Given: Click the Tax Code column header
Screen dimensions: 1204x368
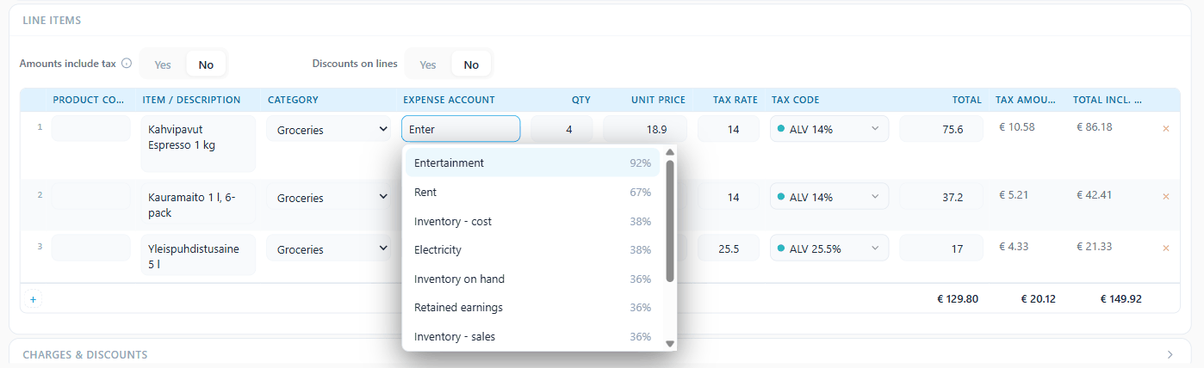Looking at the screenshot, I should click(795, 100).
